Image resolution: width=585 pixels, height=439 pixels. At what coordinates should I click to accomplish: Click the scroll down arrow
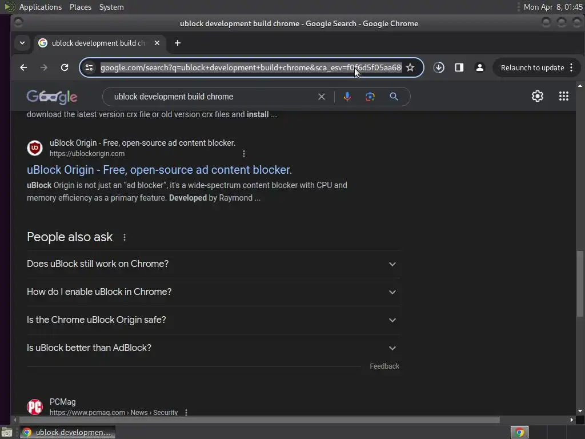click(x=580, y=411)
